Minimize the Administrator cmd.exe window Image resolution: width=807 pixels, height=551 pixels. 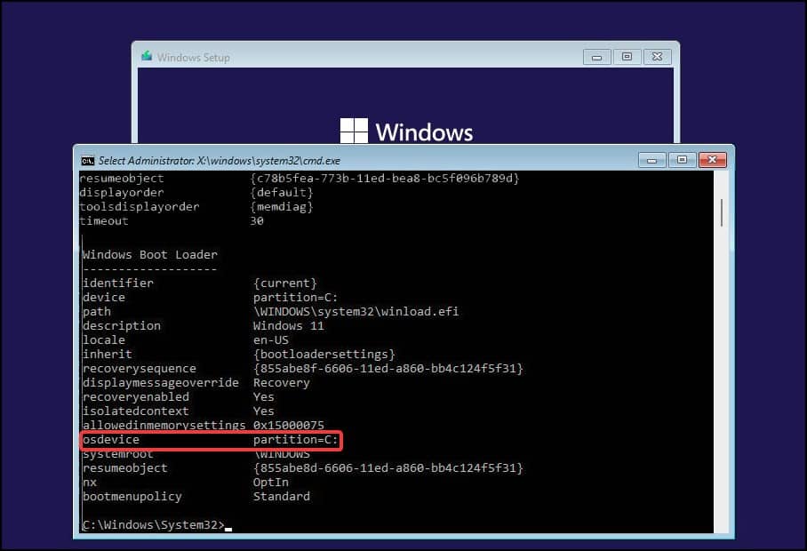point(652,161)
